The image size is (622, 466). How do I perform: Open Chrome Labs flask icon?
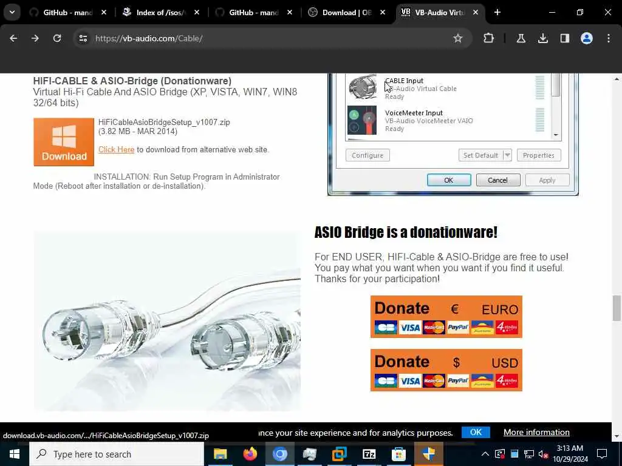click(x=521, y=38)
